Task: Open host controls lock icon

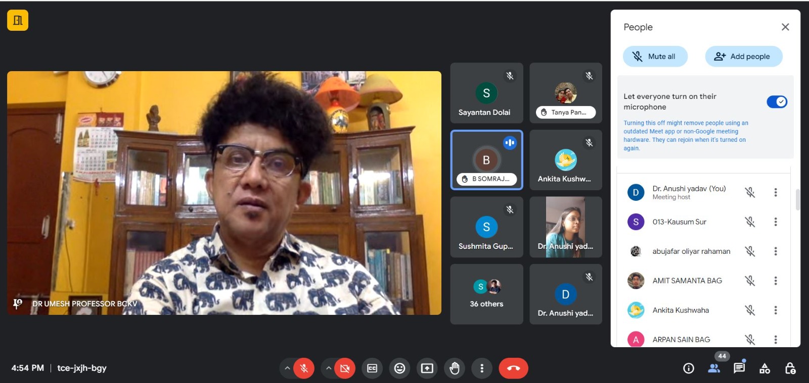Action: tap(790, 368)
